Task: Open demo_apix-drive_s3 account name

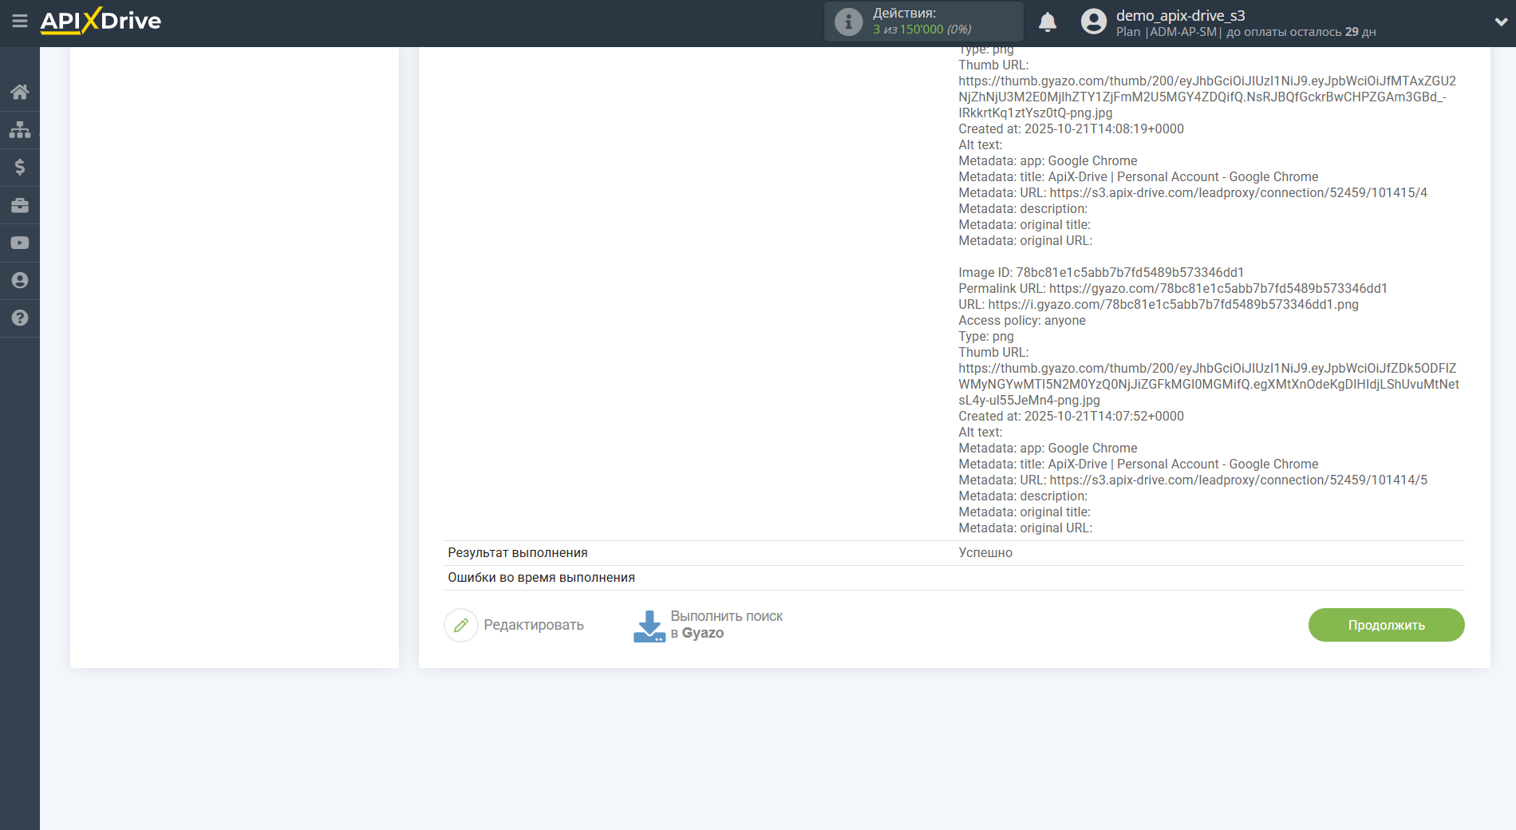Action: coord(1180,15)
